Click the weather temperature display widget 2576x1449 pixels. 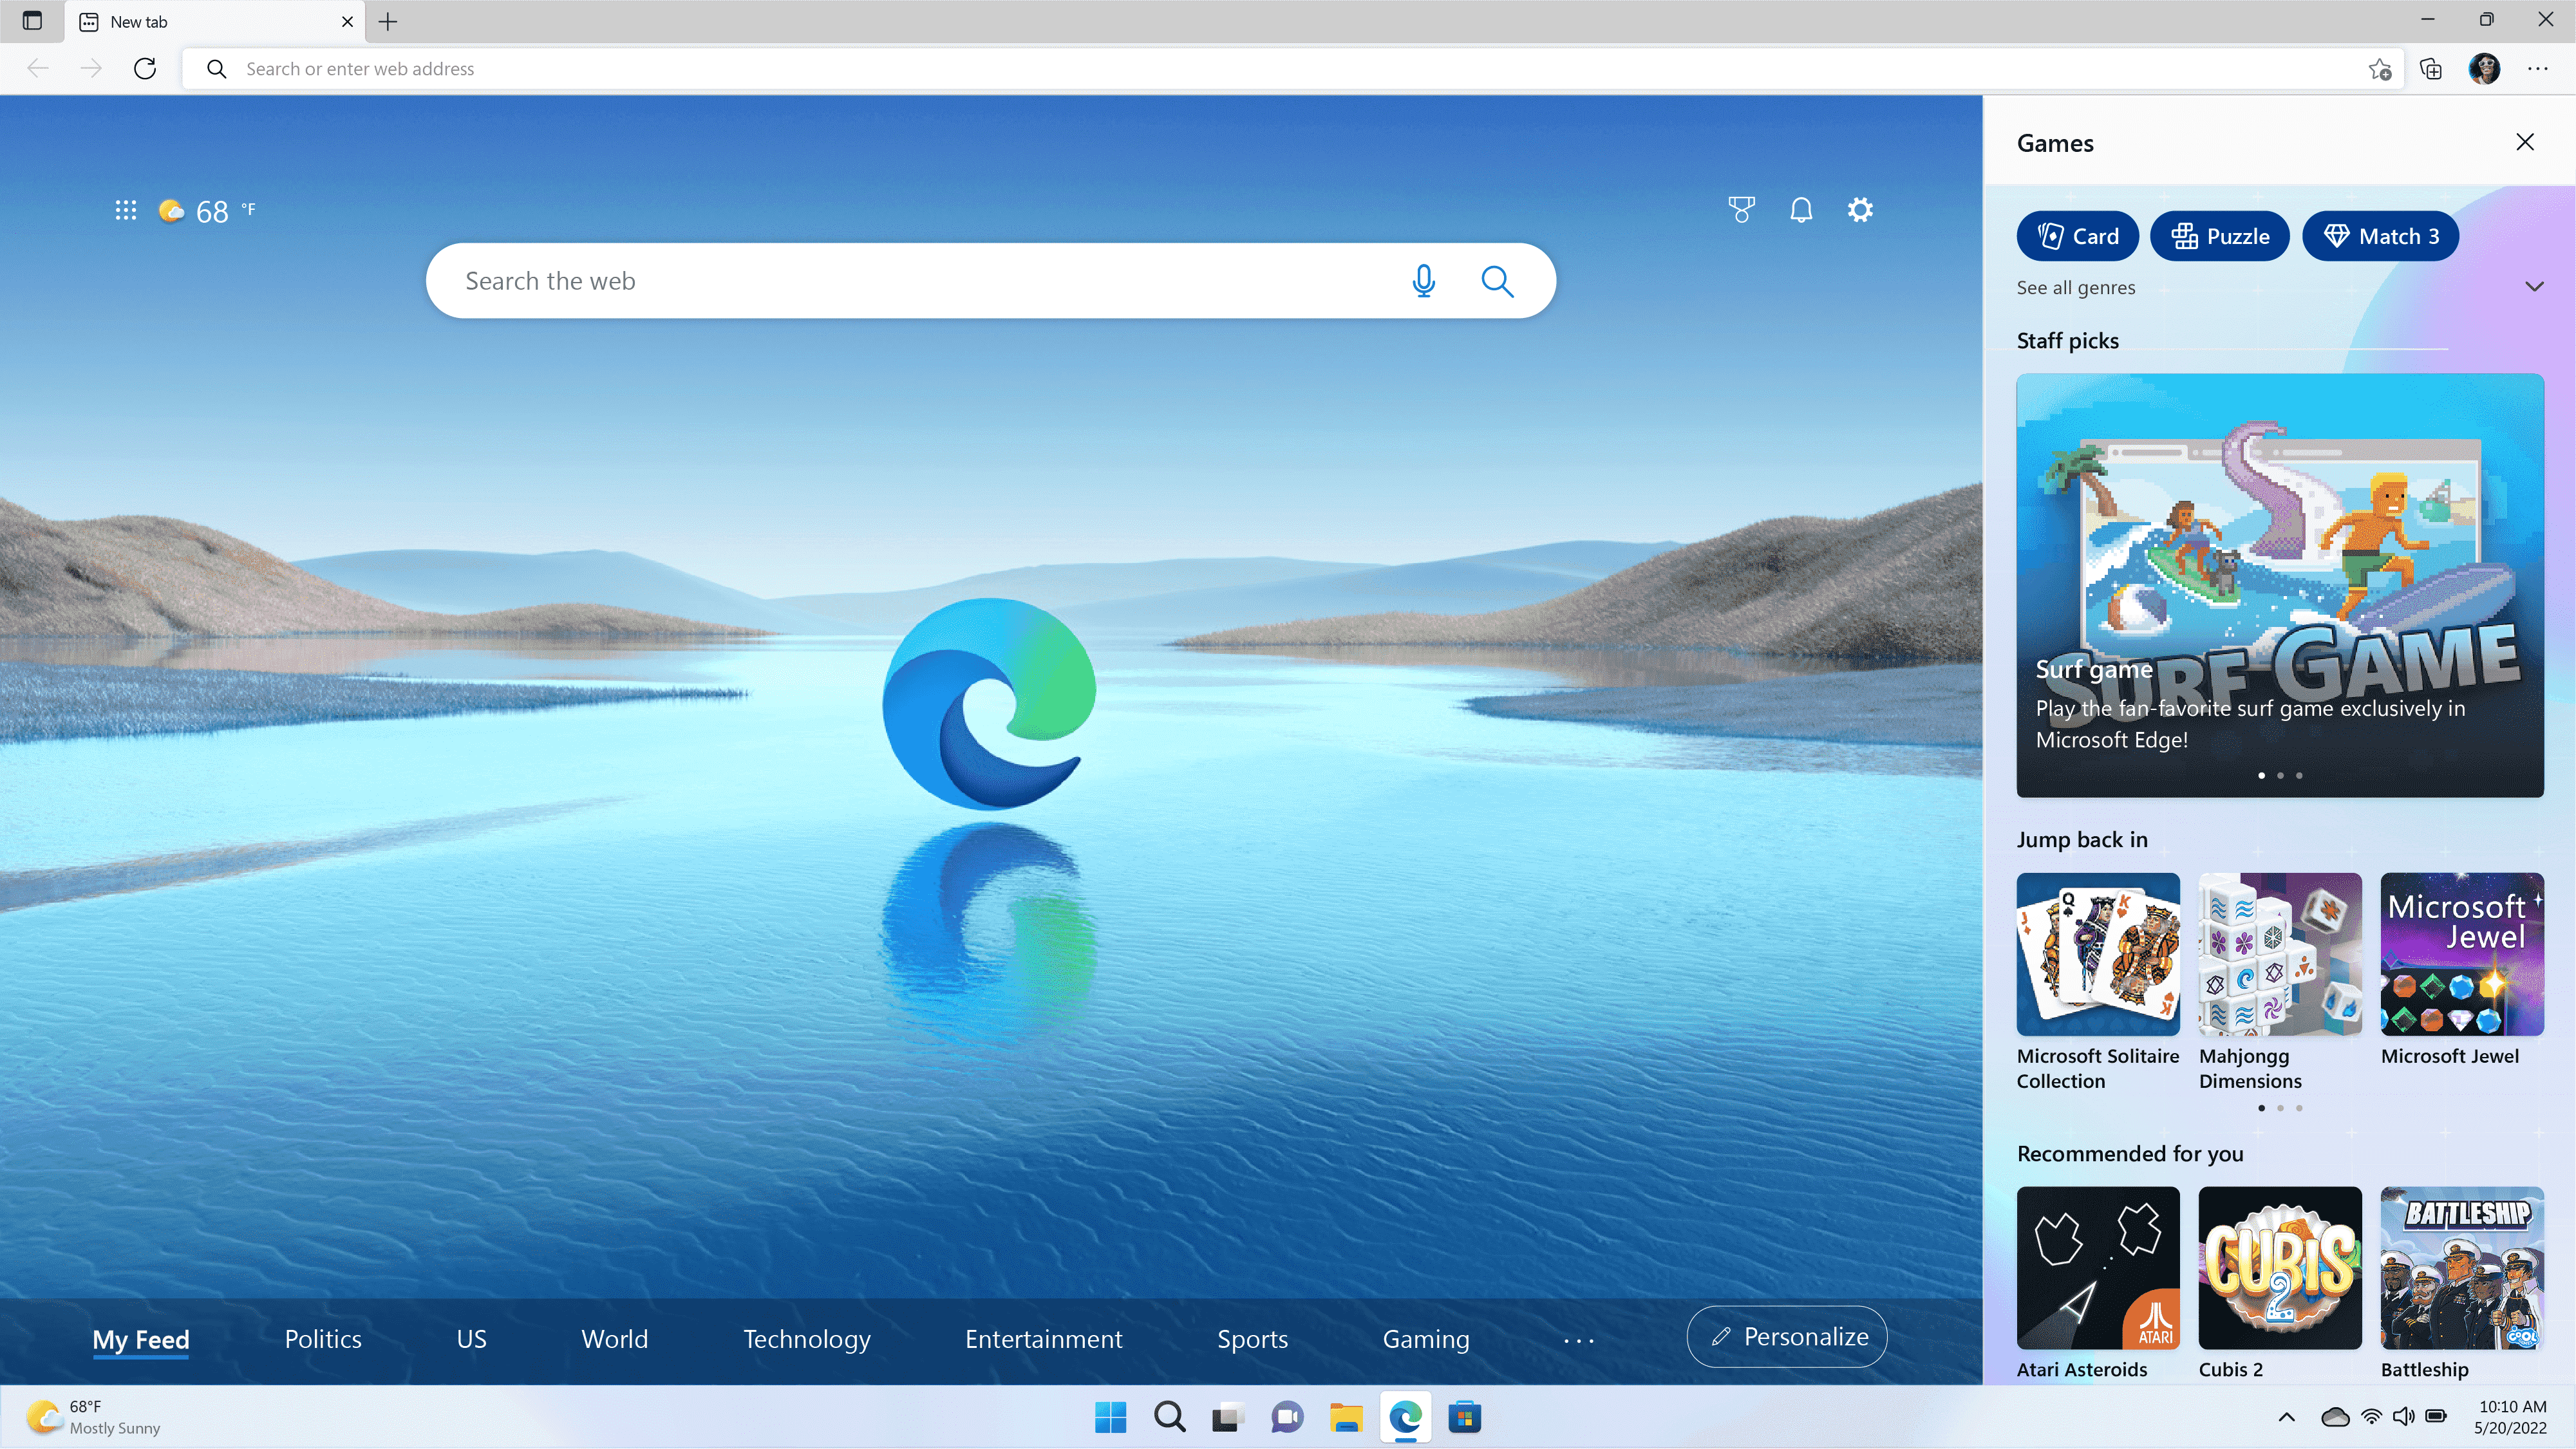pyautogui.click(x=203, y=209)
